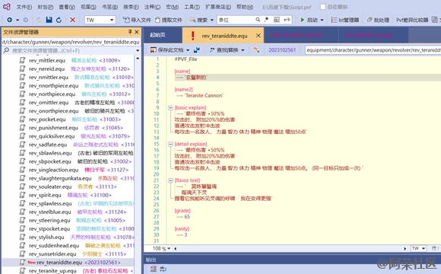Open the TW dropdown in editor status bar

coord(418,248)
